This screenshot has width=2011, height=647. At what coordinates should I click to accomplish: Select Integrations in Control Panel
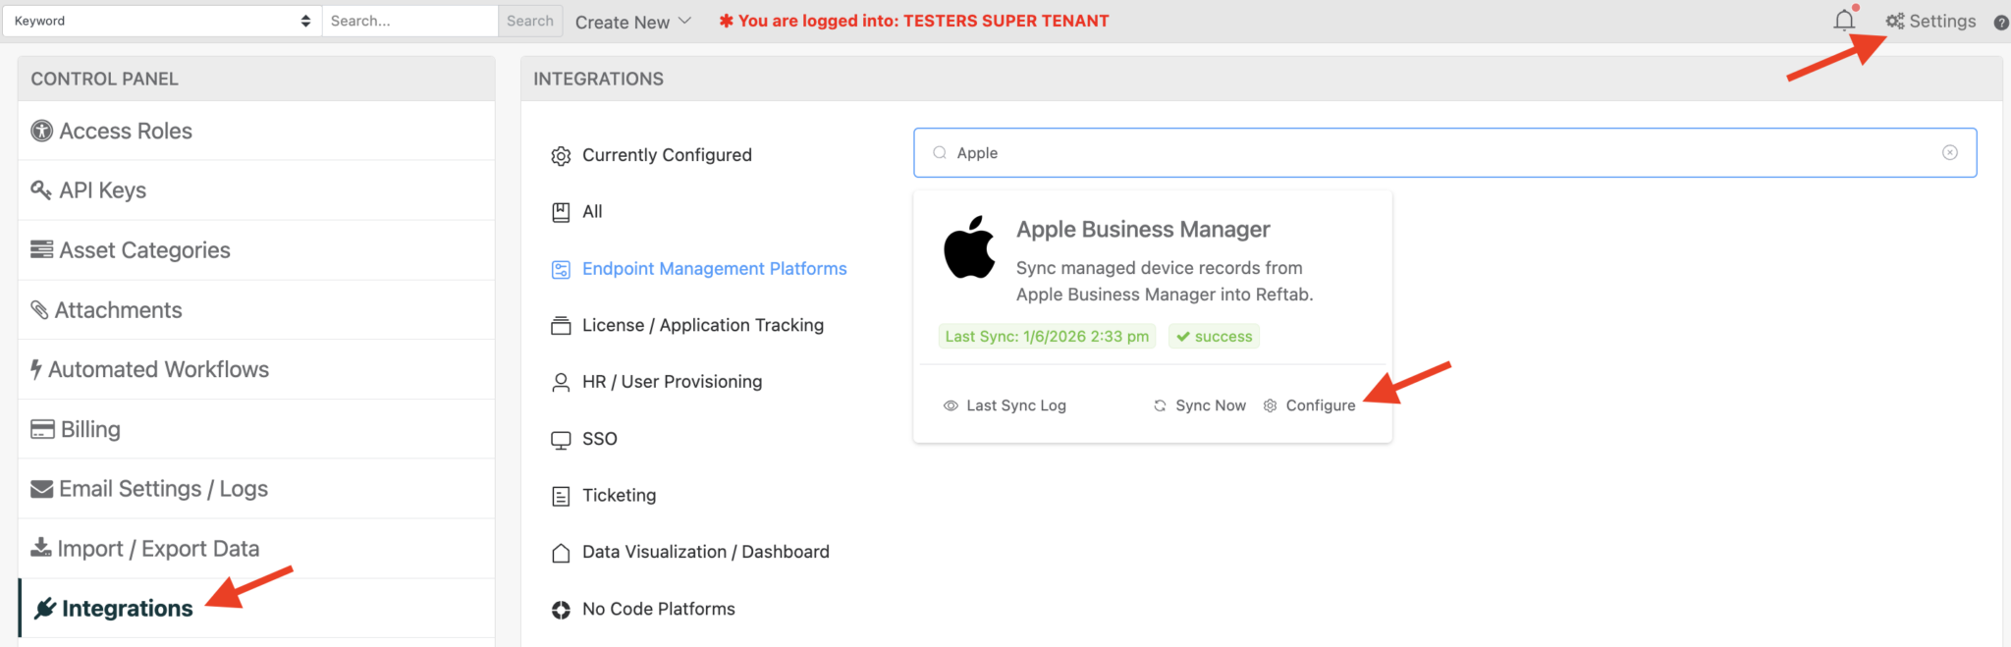[256, 609]
